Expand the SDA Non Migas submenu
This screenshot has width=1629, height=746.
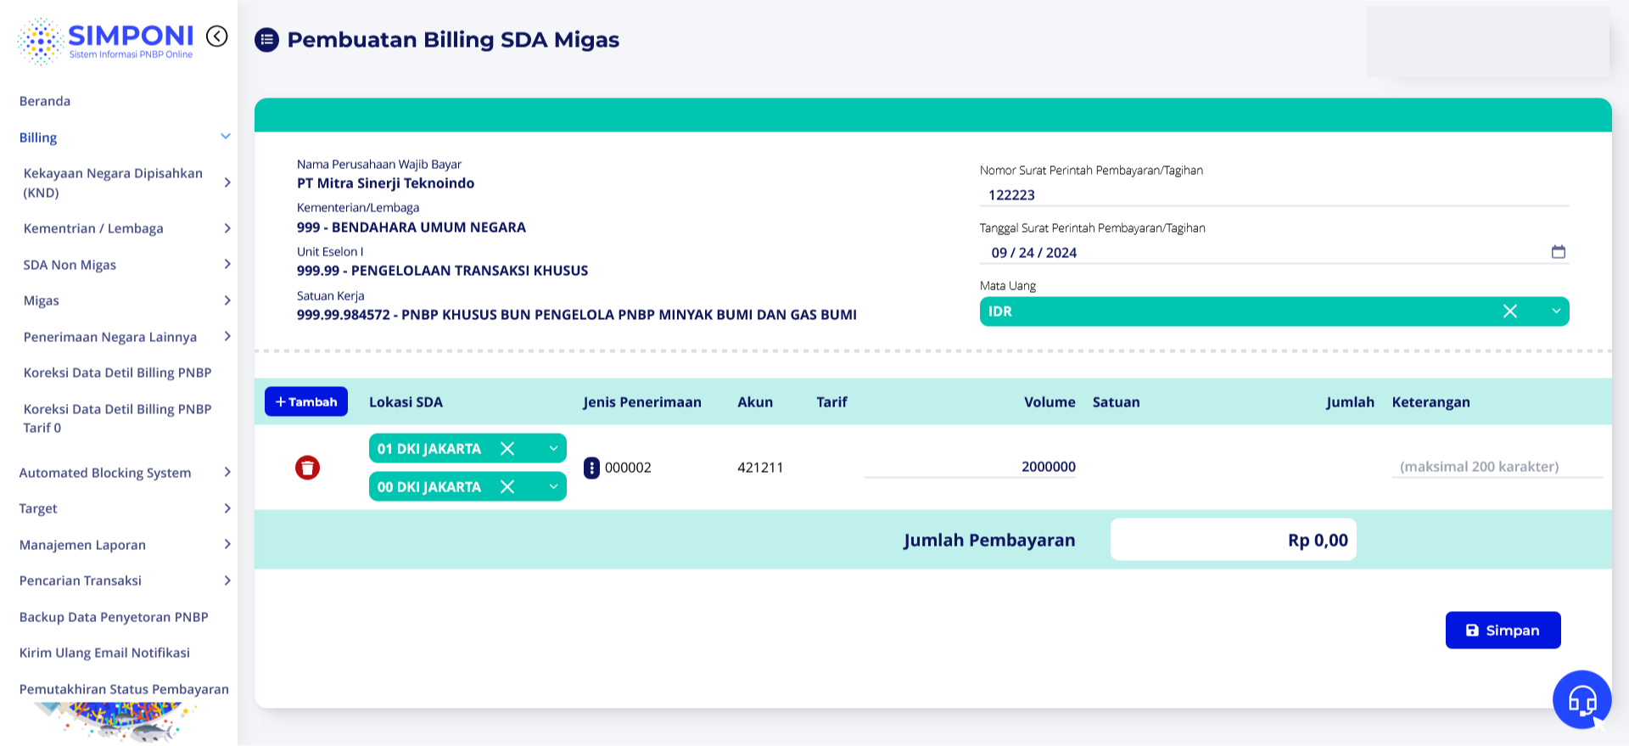point(227,265)
